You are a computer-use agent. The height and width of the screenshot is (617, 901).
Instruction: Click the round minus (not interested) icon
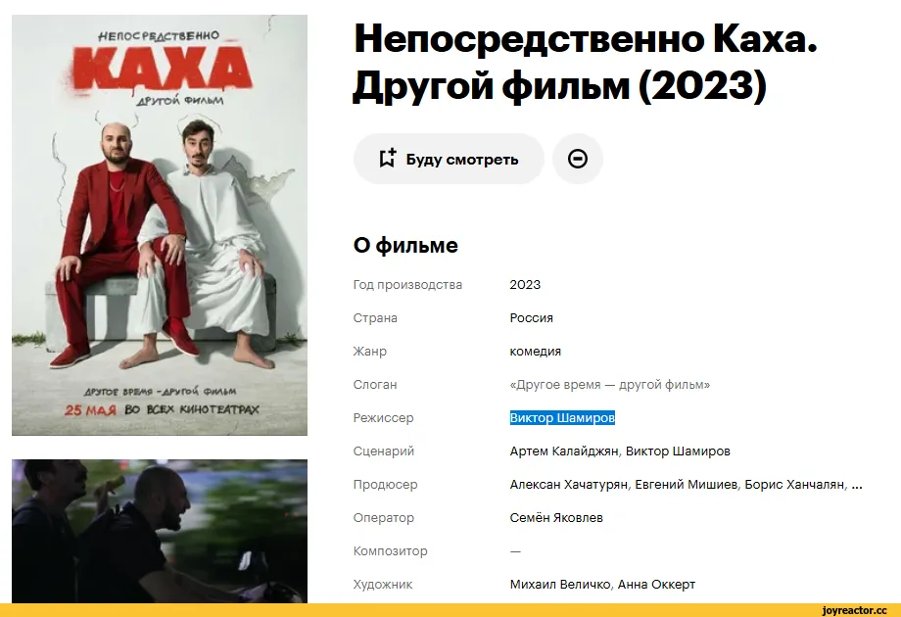(x=578, y=159)
